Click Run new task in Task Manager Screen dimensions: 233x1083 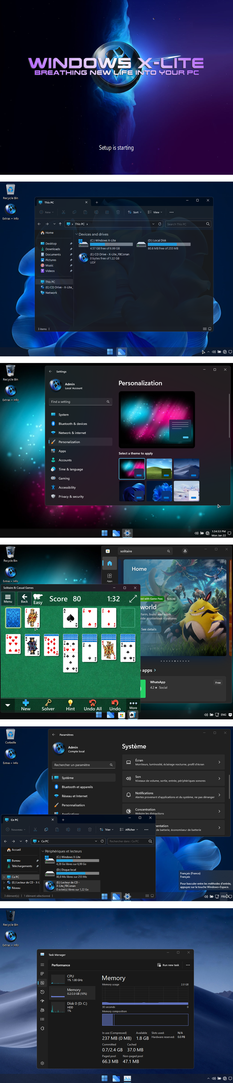click(x=168, y=965)
